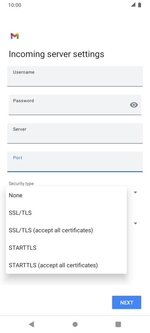Select SSL/TLS (accept all certificates) option
The image size is (150, 333).
click(x=66, y=230)
